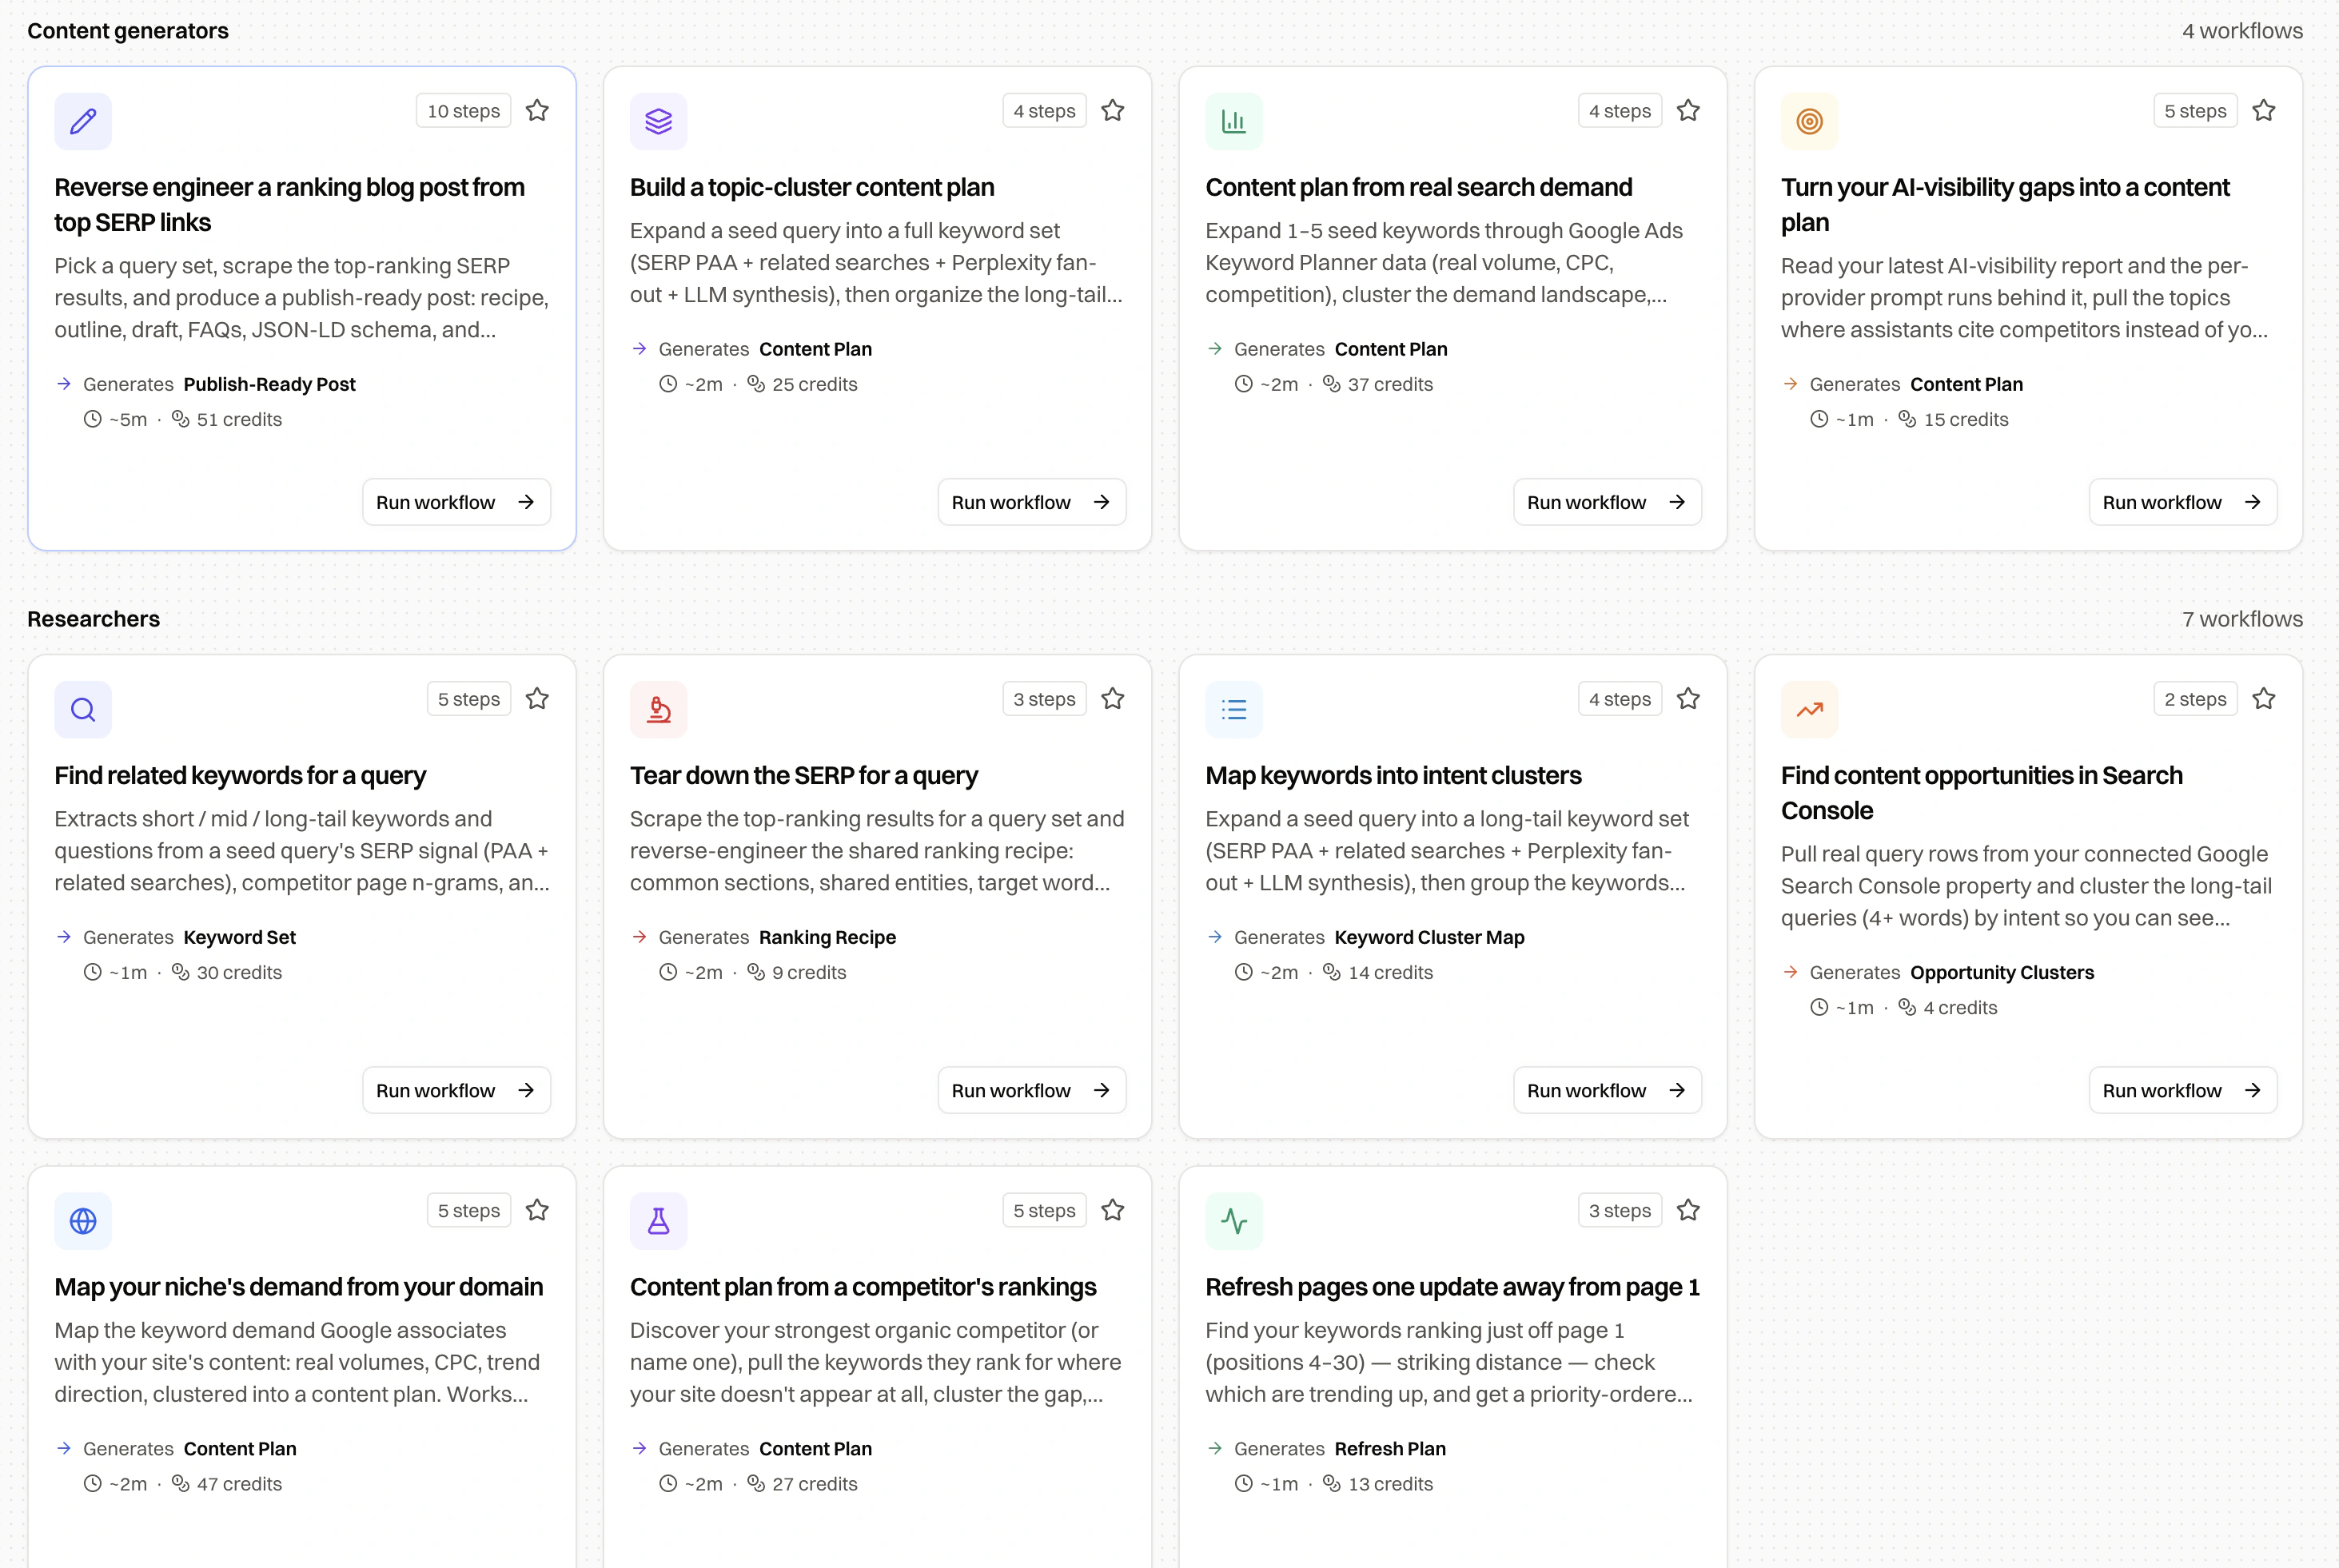Open 'Map your niche's demand from your domain' title
The width and height of the screenshot is (2339, 1568).
[x=299, y=1287]
